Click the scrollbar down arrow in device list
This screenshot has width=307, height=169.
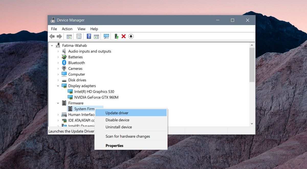(252, 123)
